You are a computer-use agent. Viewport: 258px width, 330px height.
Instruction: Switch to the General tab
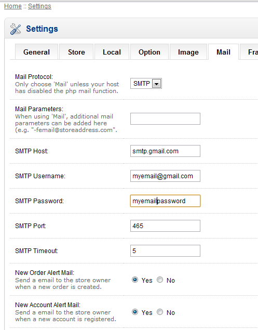click(x=36, y=52)
